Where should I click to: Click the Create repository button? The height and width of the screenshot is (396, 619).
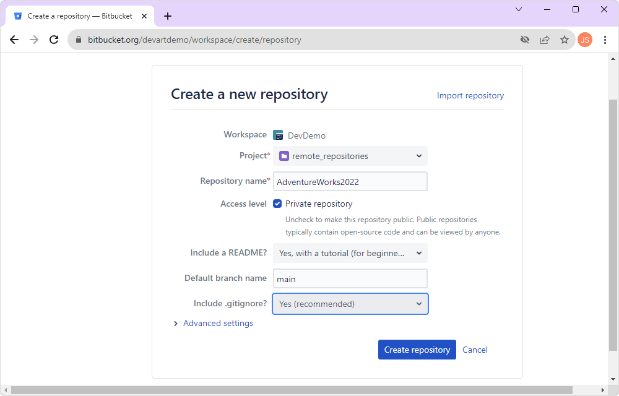pos(417,350)
